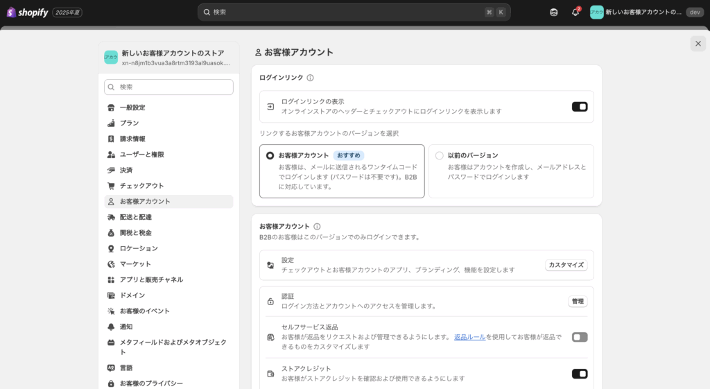Screen dimensions: 710x389
Task: Toggle the ログインリンクの表示 switch
Action: point(580,106)
